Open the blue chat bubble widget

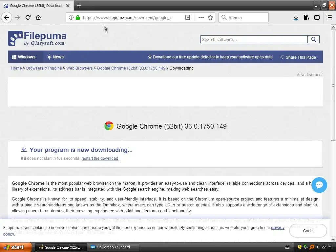click(319, 185)
